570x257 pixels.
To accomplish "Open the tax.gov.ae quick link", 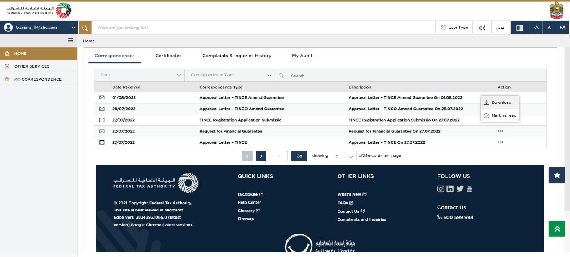I will point(250,194).
